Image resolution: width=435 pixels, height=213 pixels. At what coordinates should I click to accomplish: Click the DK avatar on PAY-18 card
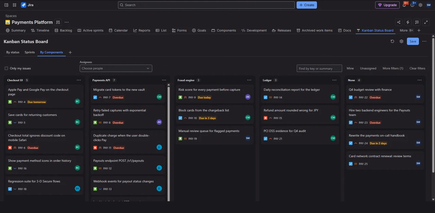click(77, 189)
